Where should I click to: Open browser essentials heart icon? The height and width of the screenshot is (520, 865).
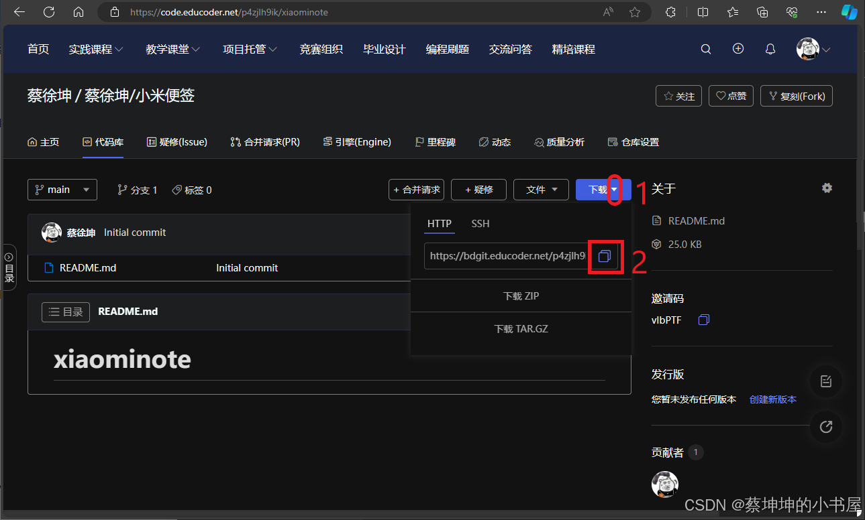(x=792, y=12)
